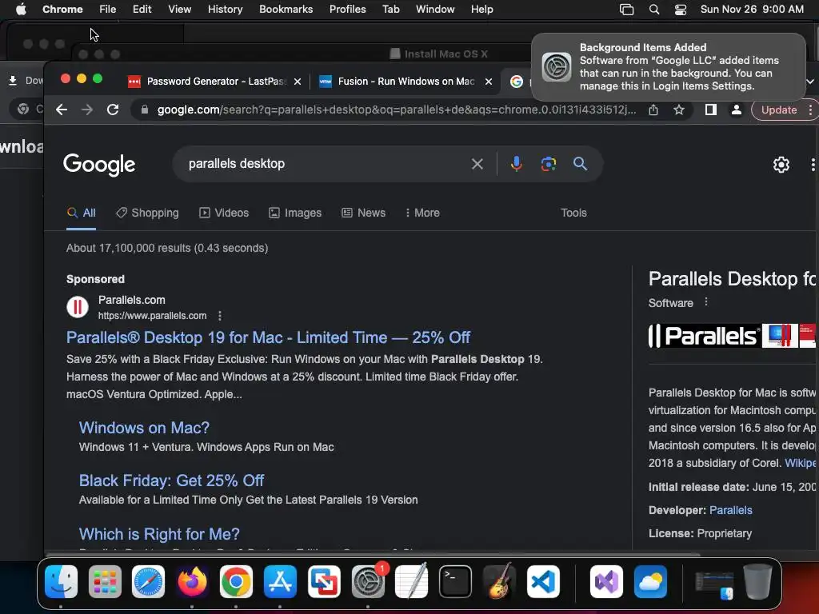Open the Chrome profile icon

736,110
